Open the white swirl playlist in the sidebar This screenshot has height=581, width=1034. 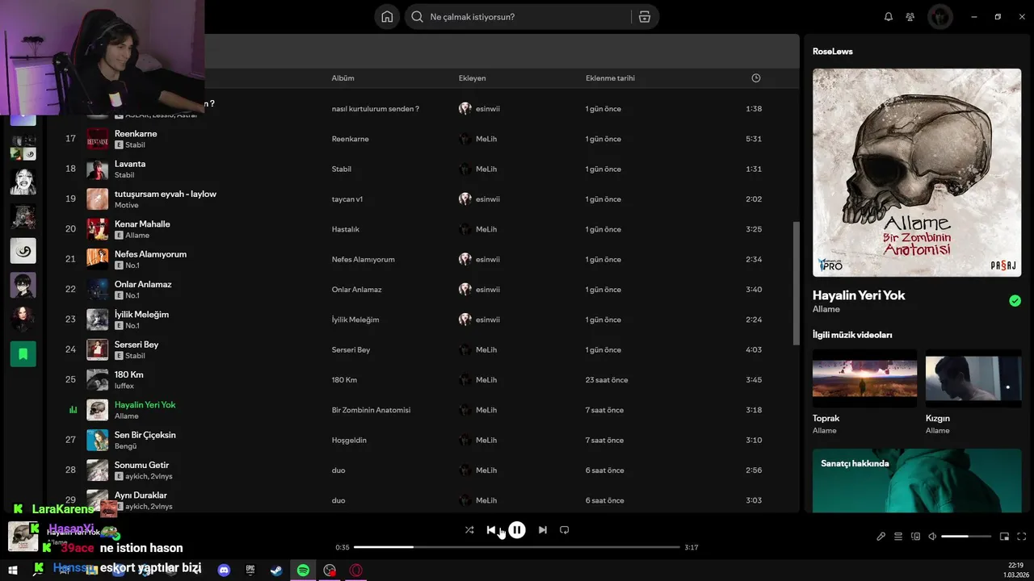click(x=23, y=251)
